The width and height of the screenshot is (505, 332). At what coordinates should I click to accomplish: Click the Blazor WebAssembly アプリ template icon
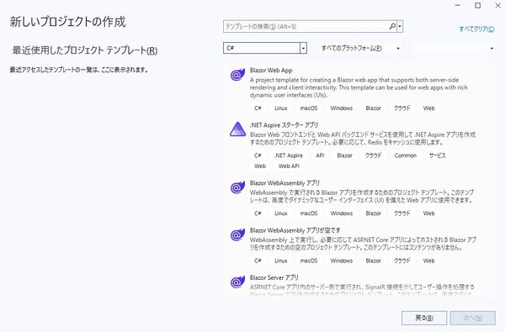237,187
